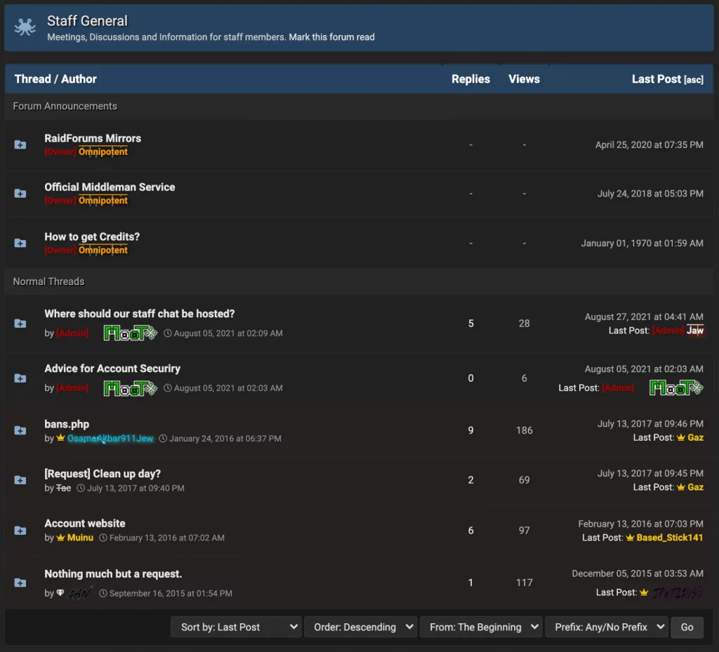Sort threads by Views column header
719x652 pixels.
click(524, 79)
